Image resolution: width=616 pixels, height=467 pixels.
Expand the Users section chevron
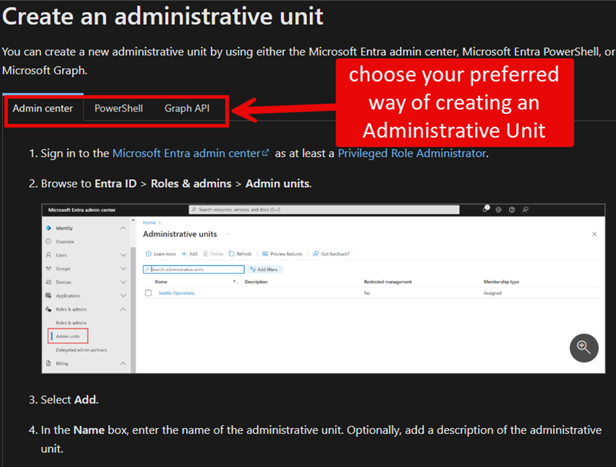(123, 255)
